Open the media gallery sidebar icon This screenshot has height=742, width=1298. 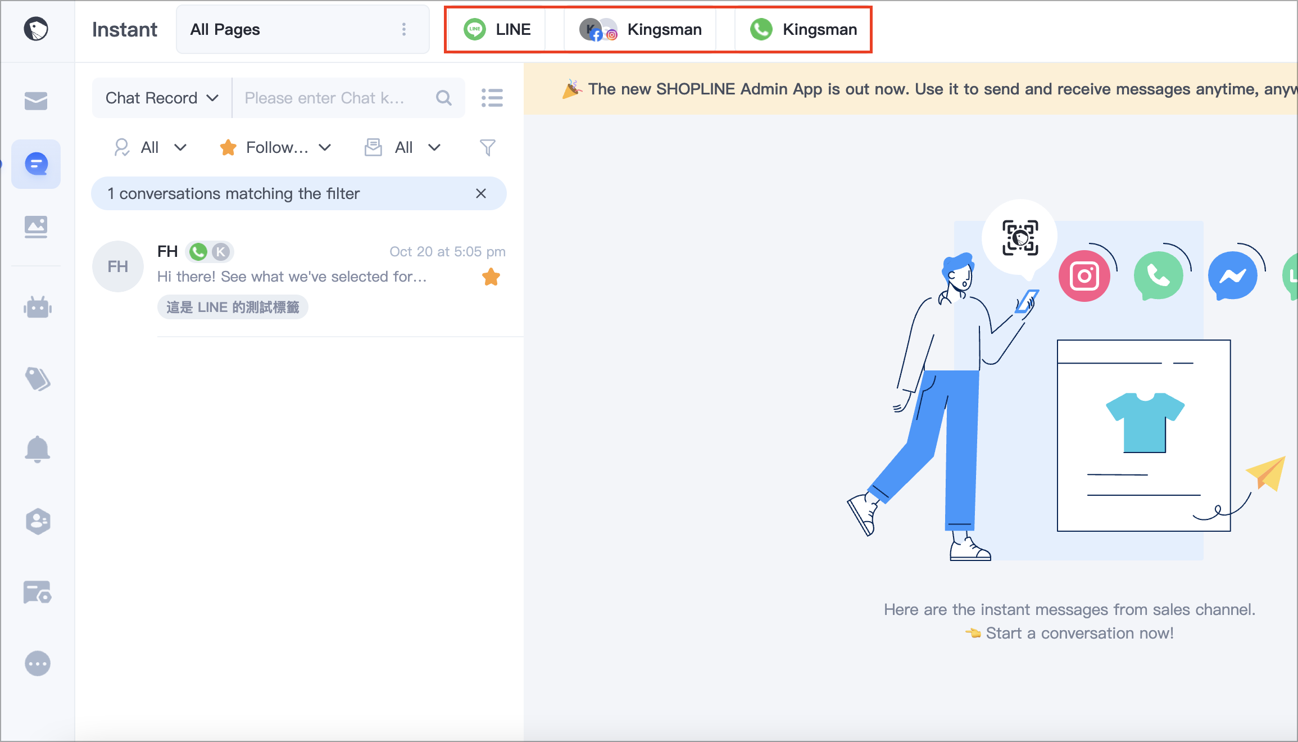click(36, 227)
